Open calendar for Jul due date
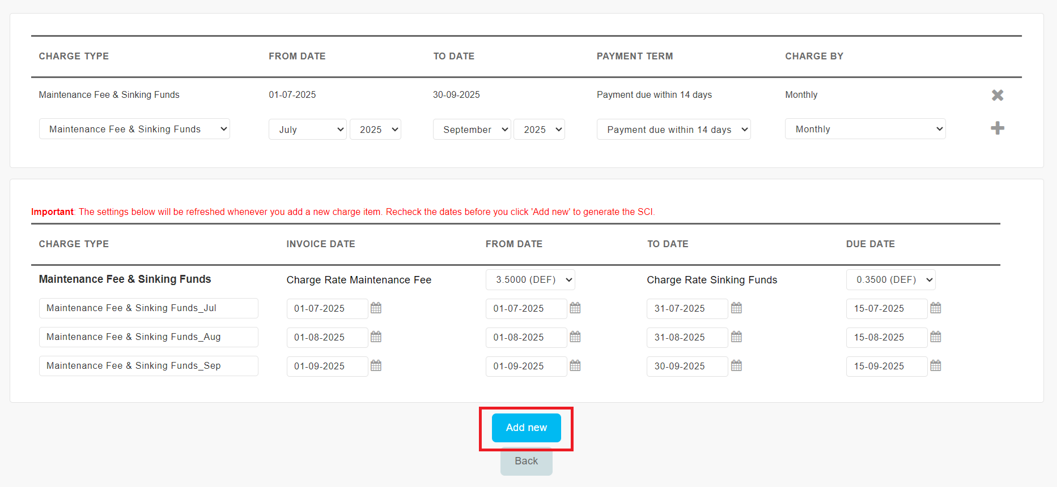This screenshot has height=487, width=1057. (935, 308)
